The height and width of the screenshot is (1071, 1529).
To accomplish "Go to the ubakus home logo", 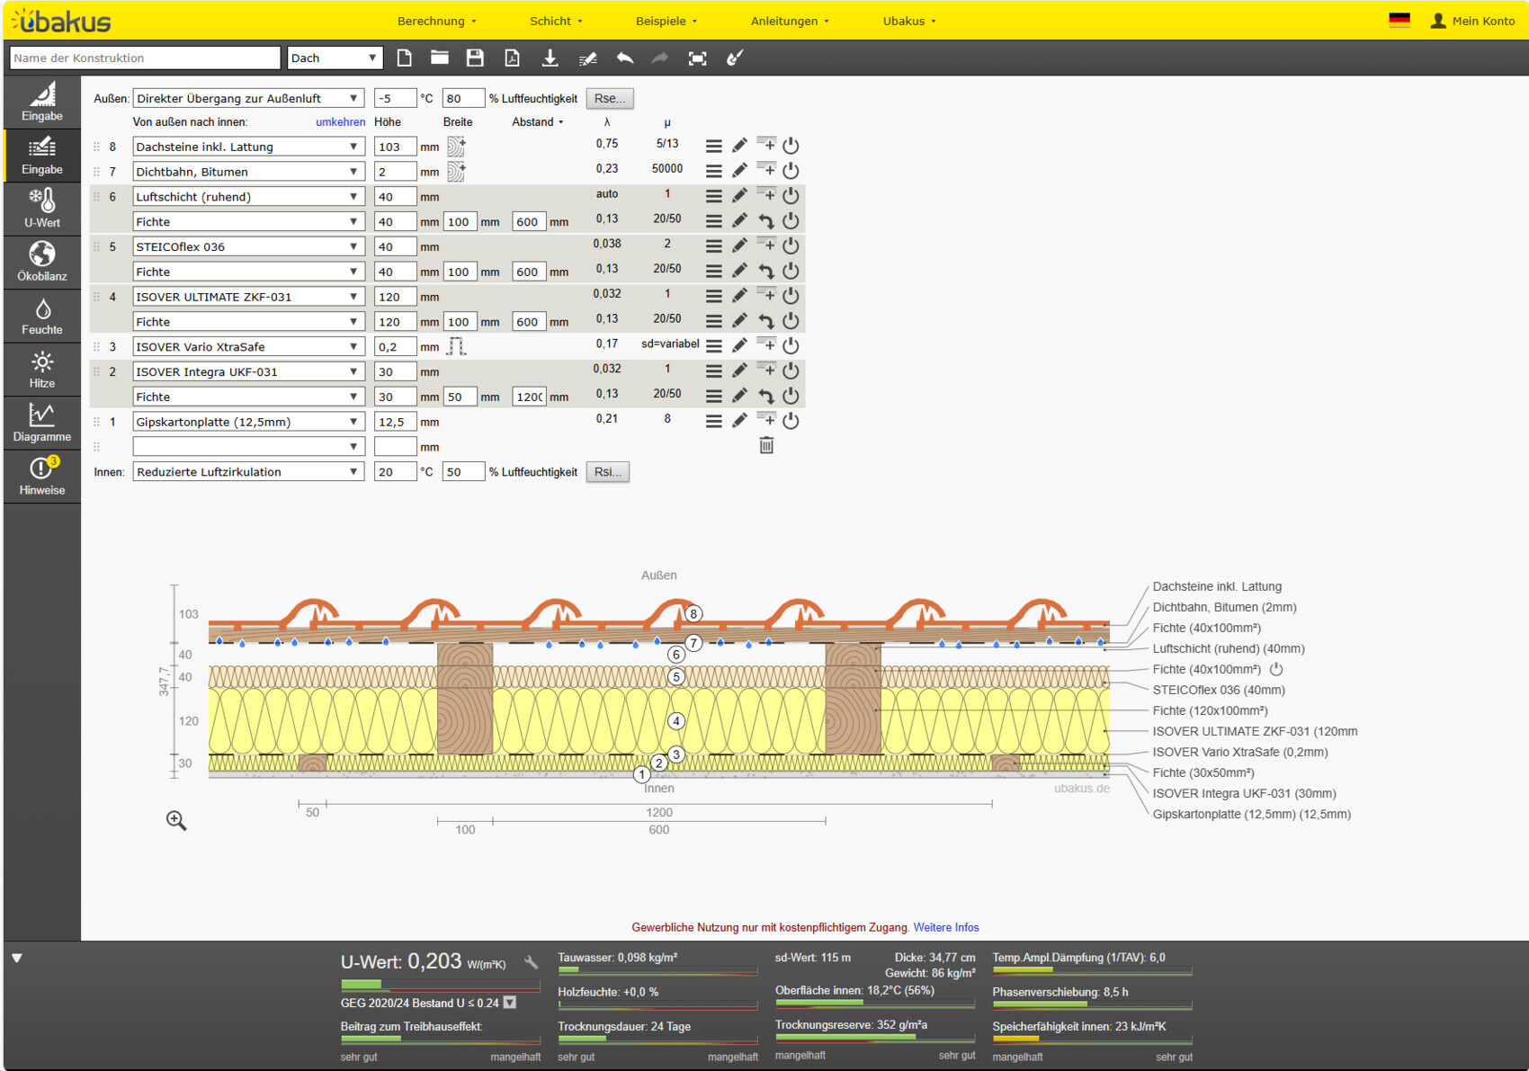I will [x=62, y=21].
